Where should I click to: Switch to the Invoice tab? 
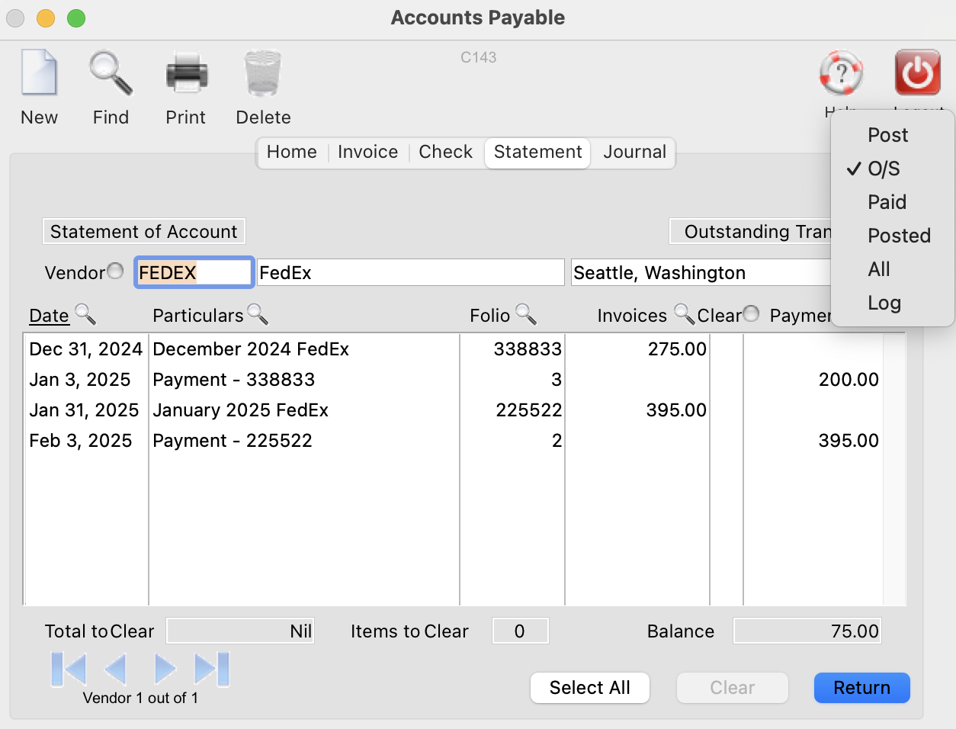point(367,152)
